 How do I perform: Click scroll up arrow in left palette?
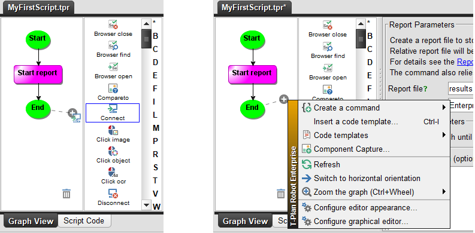146,24
